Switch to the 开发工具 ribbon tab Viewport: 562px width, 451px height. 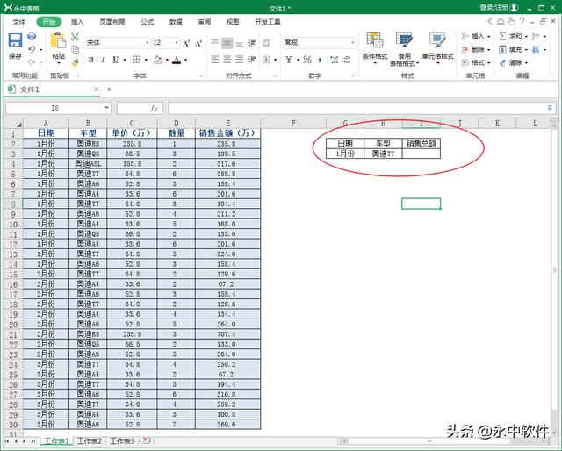267,22
